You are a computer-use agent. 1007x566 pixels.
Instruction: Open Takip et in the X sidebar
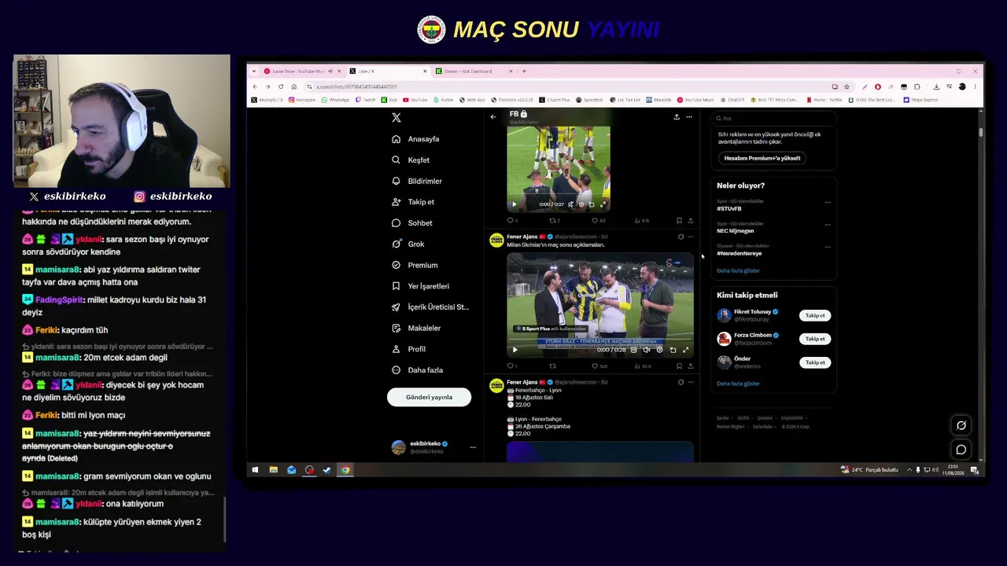[413, 202]
